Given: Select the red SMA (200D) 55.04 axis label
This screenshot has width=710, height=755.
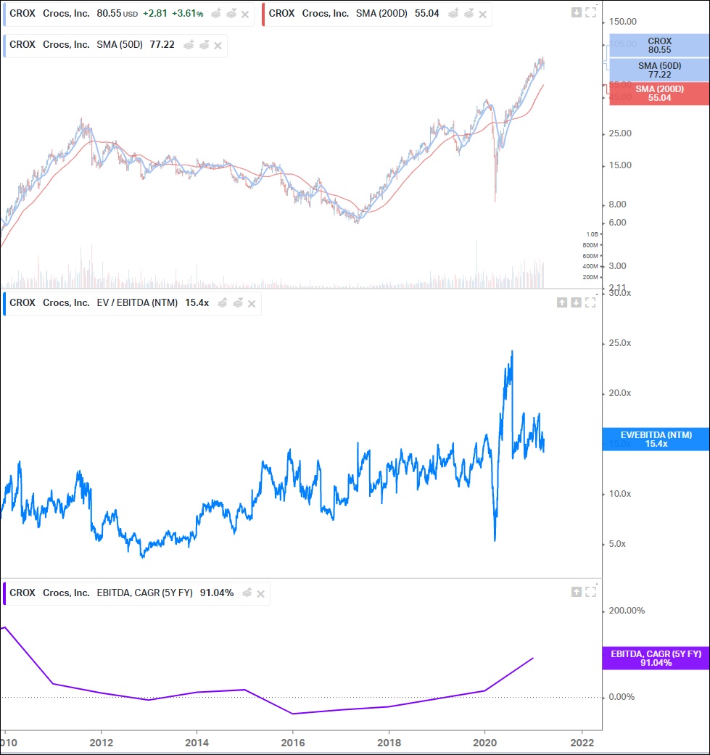Looking at the screenshot, I should click(659, 94).
